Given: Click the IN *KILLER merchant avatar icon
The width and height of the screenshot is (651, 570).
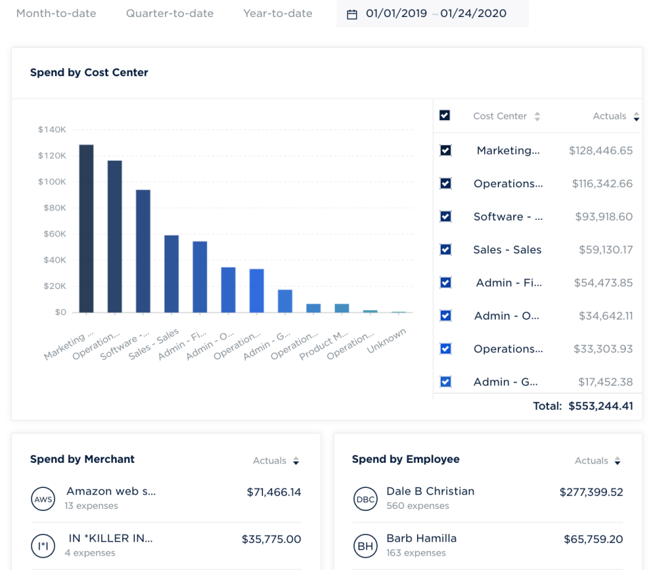Looking at the screenshot, I should point(43,545).
